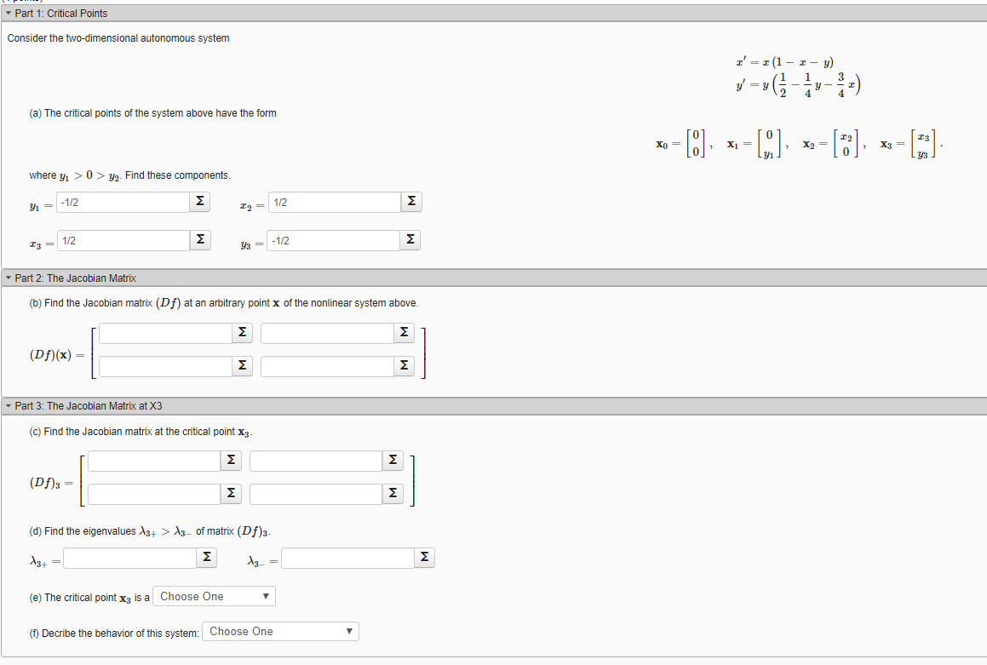This screenshot has height=665, width=987.
Task: Collapse the Part 1: Critical Points section
Action: coord(8,13)
